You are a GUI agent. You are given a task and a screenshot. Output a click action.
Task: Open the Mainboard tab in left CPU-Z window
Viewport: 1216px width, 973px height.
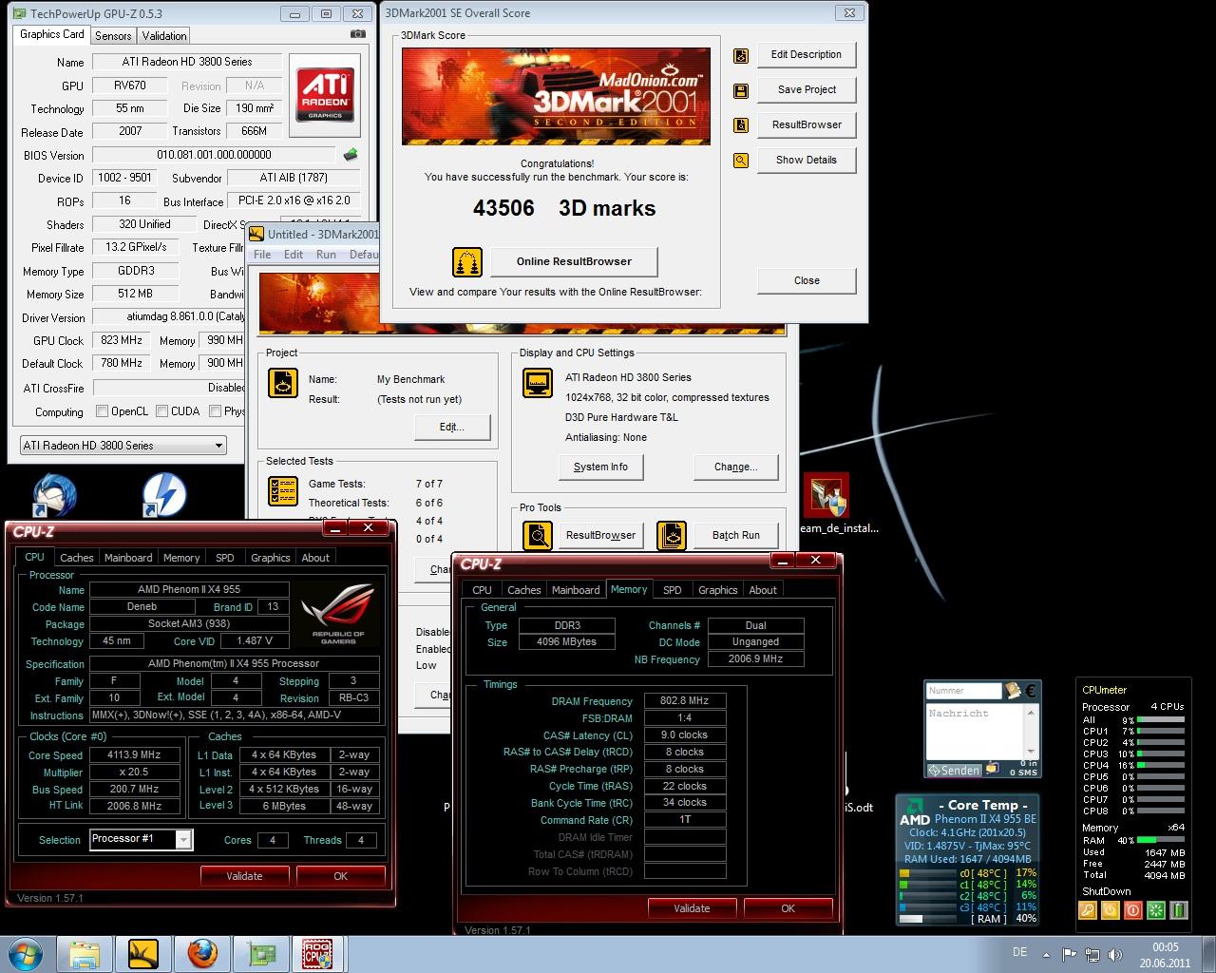(x=128, y=558)
